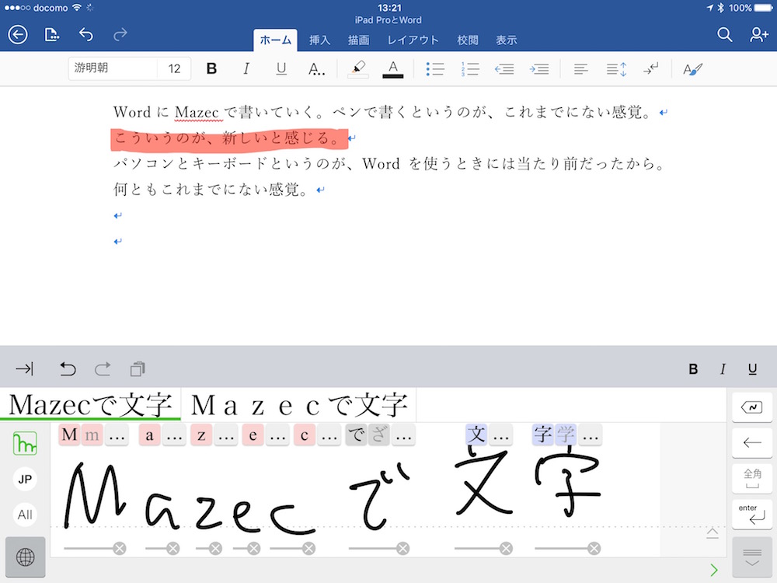Switch to the 挿入 tab
Viewport: 777px width, 583px height.
pyautogui.click(x=319, y=40)
